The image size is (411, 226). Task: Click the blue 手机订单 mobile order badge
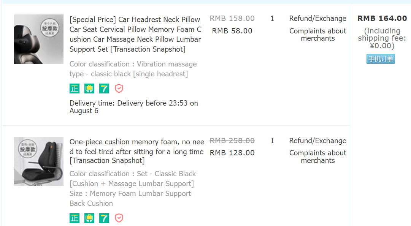(381, 59)
